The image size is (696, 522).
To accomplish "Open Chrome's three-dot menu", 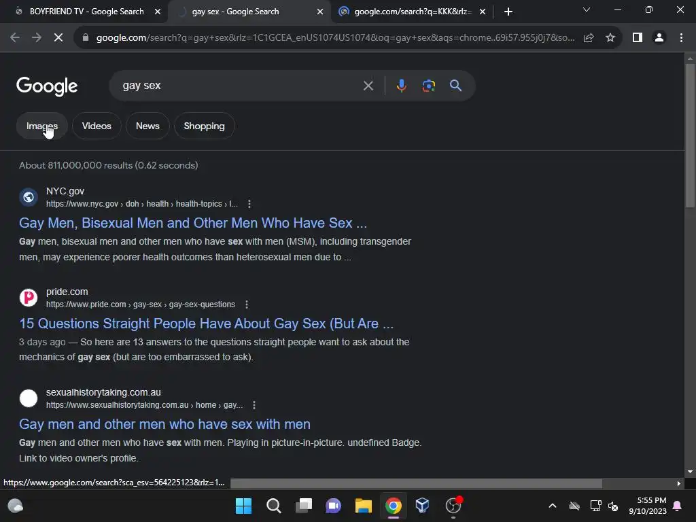I will [x=681, y=38].
